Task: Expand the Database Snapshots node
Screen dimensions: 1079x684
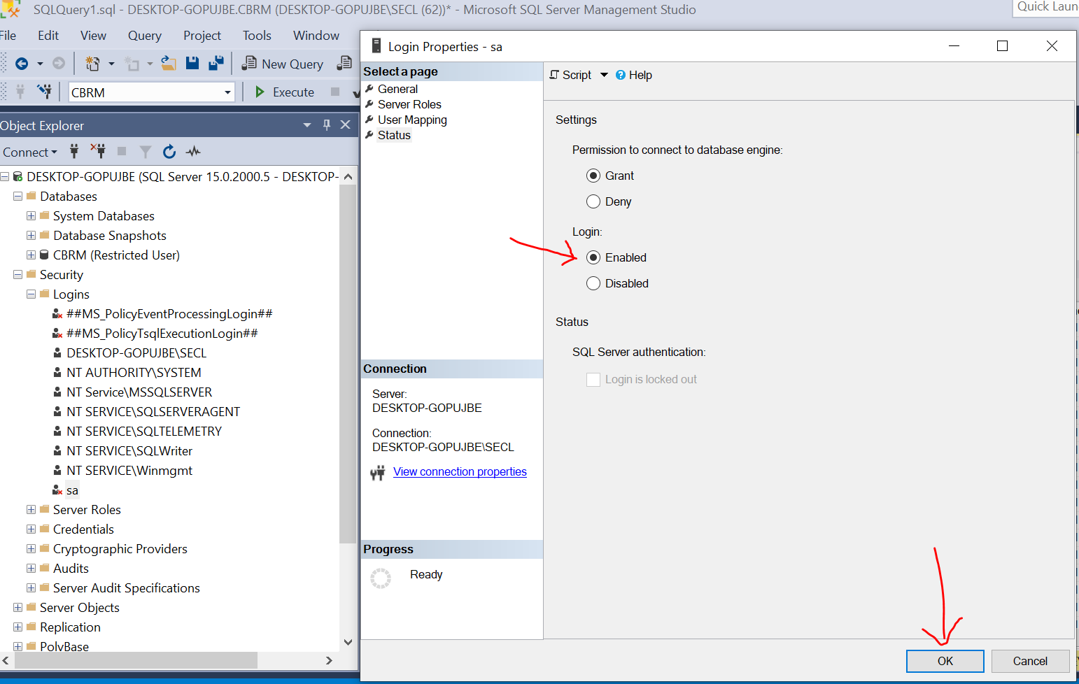Action: 31,236
